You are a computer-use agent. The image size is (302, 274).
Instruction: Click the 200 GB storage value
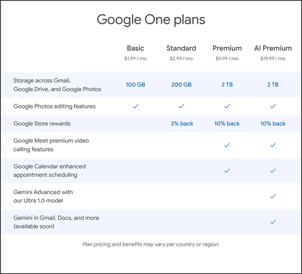pyautogui.click(x=181, y=85)
